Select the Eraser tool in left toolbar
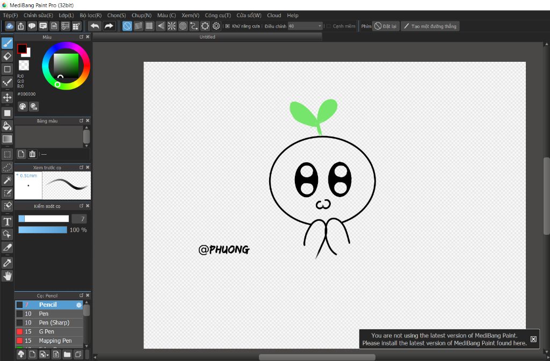Viewport: 550px width, 361px height. tap(8, 56)
